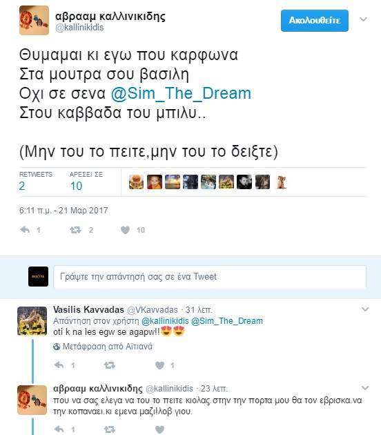The image size is (381, 435).
Task: Expand options chevron on kallinikidis' reply
Action: 365,388
